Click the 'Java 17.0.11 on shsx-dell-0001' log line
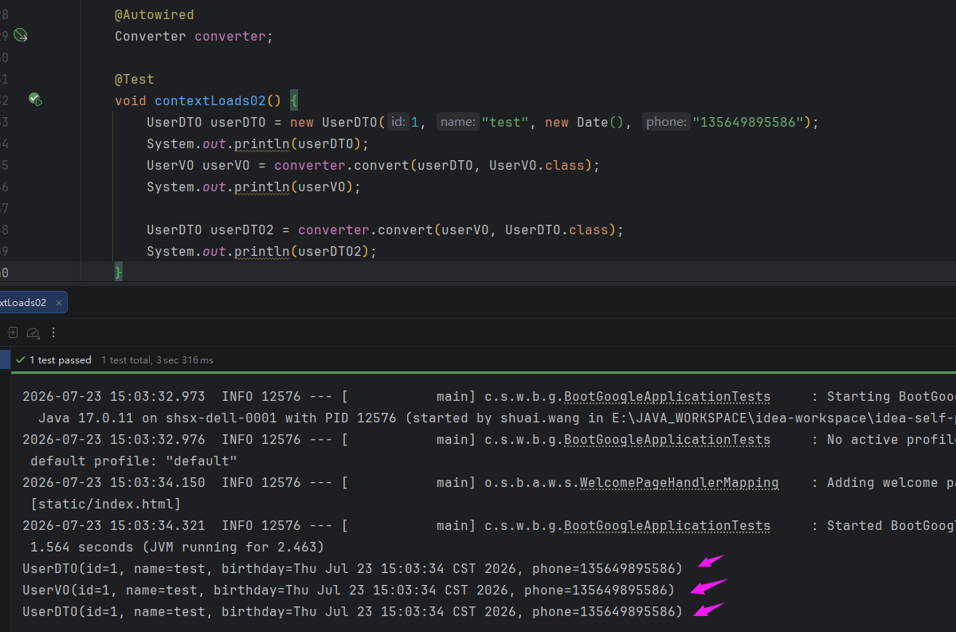The height and width of the screenshot is (632, 956). pos(496,418)
